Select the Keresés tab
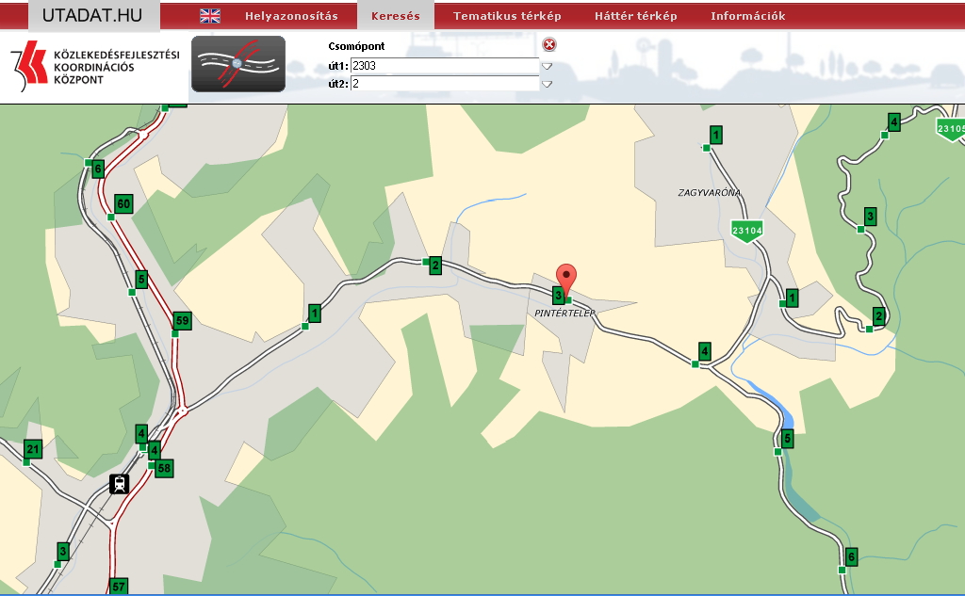965x596 pixels. point(396,16)
